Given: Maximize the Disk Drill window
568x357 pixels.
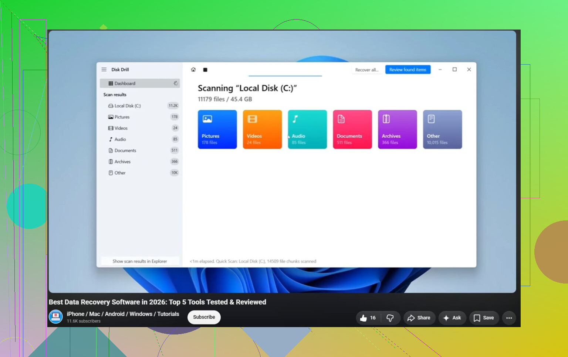Looking at the screenshot, I should tap(454, 69).
